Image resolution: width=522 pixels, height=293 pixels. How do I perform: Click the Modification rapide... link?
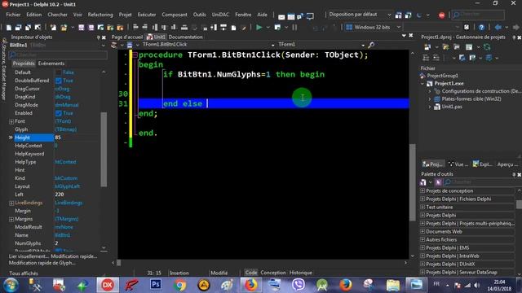click(x=74, y=256)
